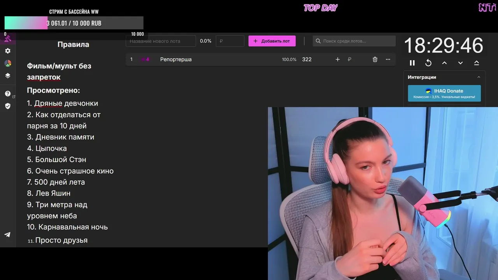Click the Добавить лот button
The image size is (498, 280).
pos(272,41)
